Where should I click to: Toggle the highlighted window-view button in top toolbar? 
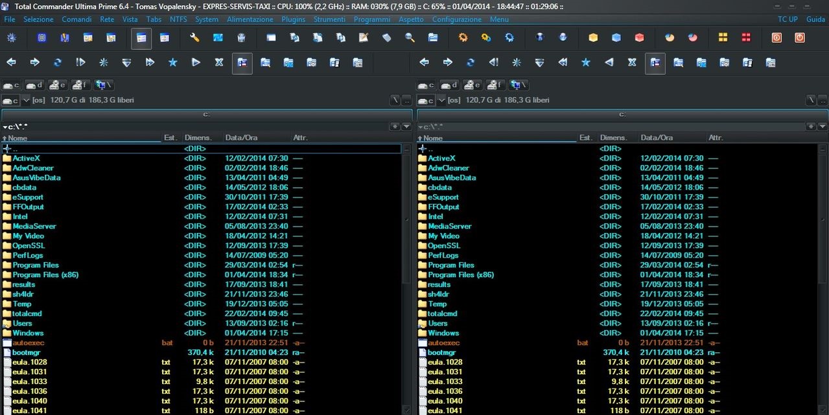point(141,38)
